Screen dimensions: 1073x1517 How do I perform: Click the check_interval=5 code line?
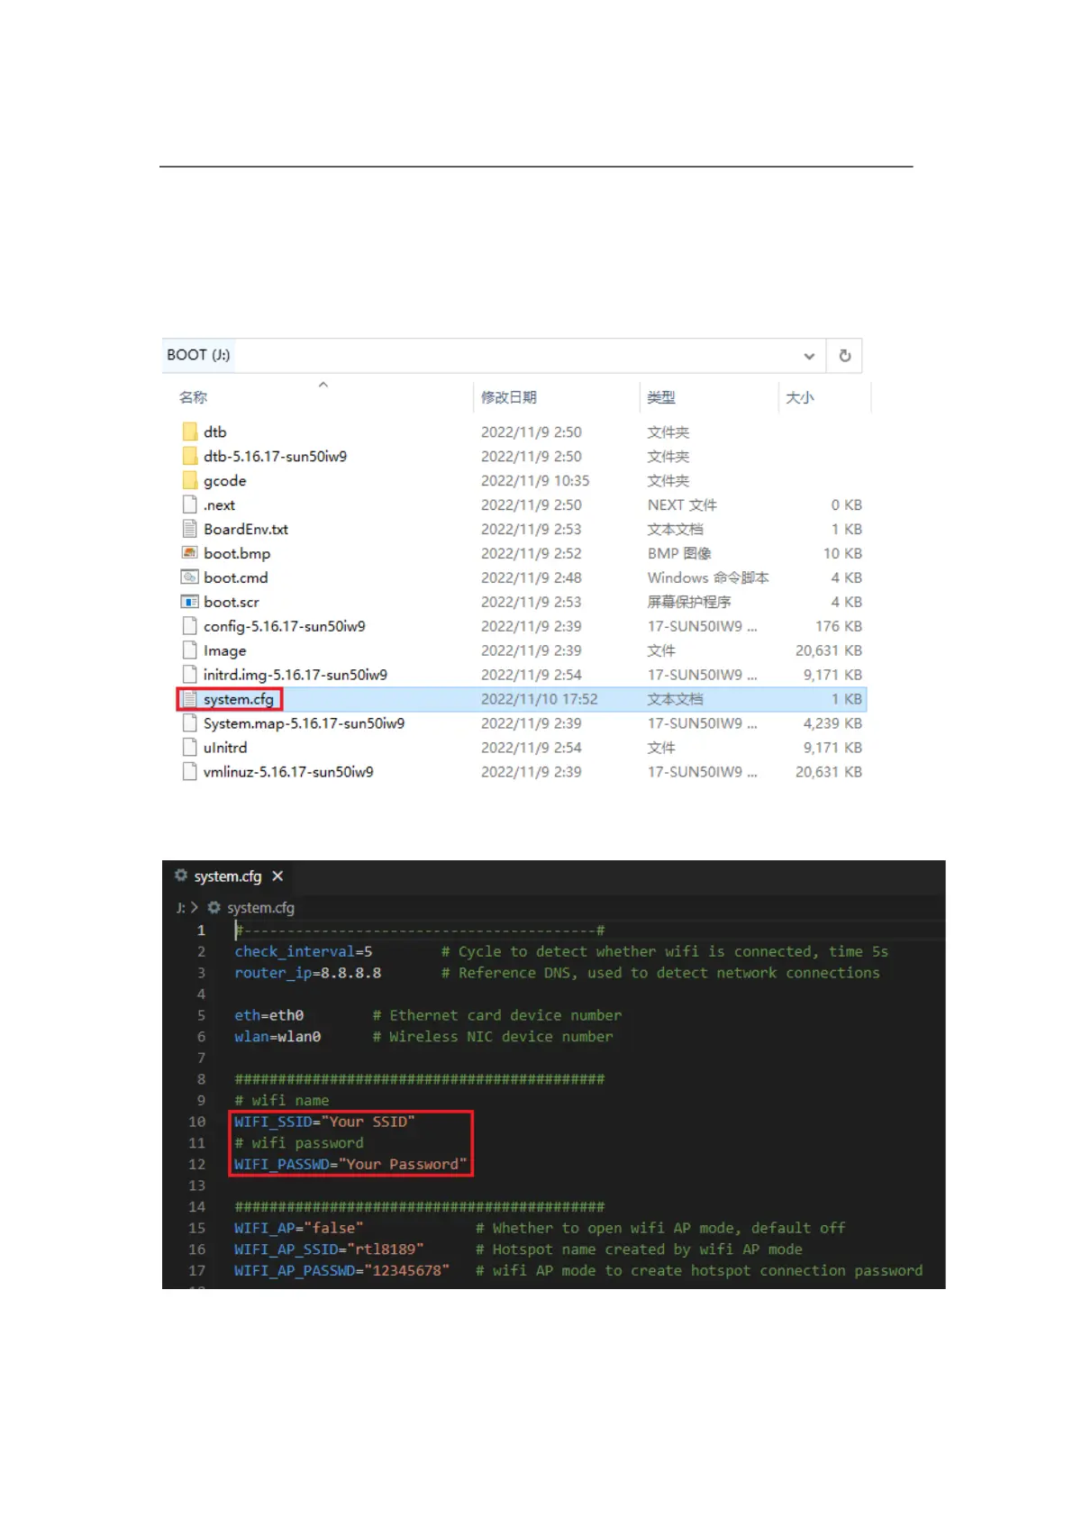coord(304,952)
